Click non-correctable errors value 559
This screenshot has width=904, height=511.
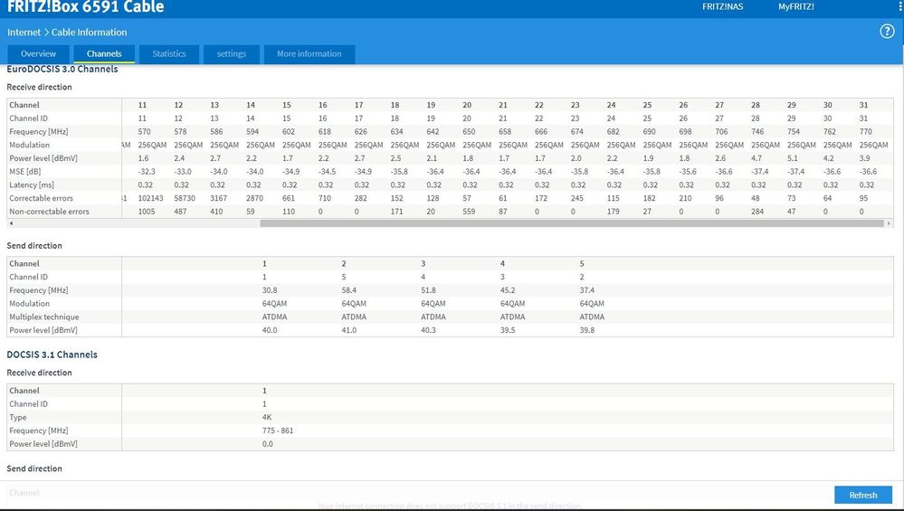click(469, 212)
